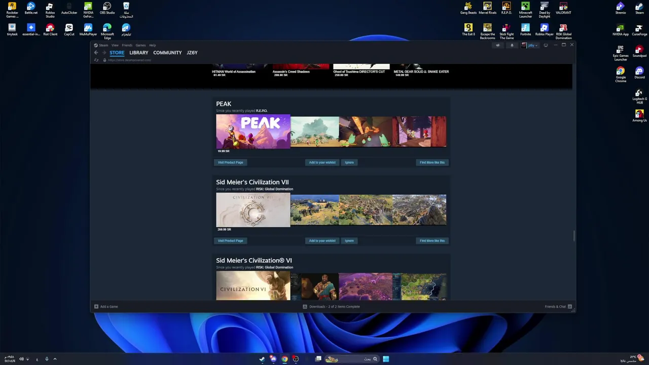Open Riot Client desktop shortcut
This screenshot has width=649, height=365.
tap(50, 30)
